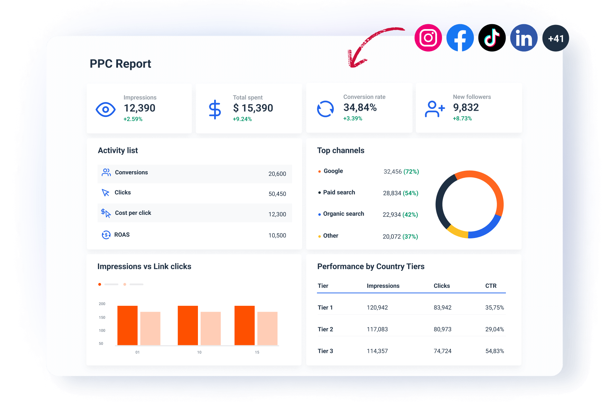Click the ROAS coin icon in Activity list

pyautogui.click(x=106, y=235)
